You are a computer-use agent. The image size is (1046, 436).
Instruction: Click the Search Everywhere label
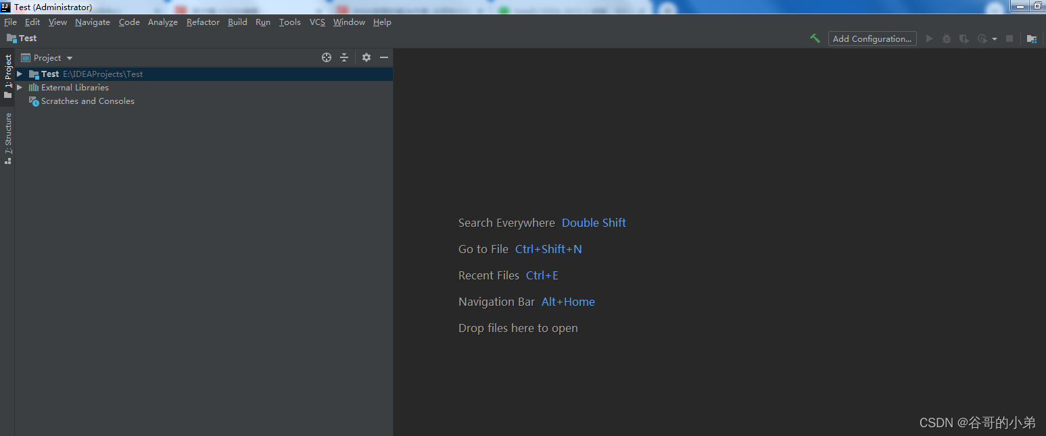[506, 223]
